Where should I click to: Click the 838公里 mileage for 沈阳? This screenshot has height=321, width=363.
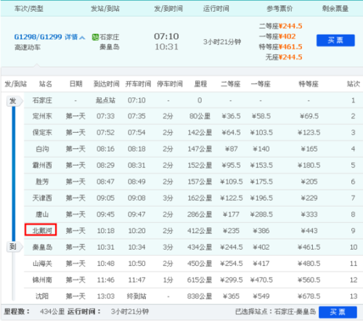200,296
